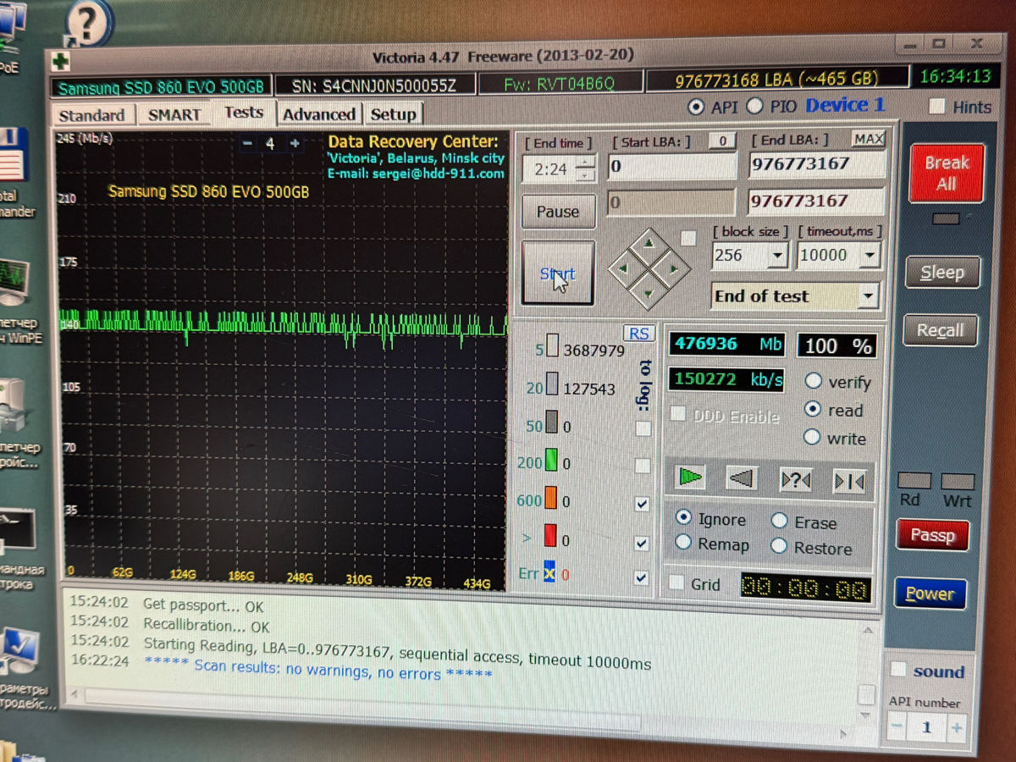Select the verify radio button
Image resolution: width=1016 pixels, height=762 pixels.
[813, 381]
